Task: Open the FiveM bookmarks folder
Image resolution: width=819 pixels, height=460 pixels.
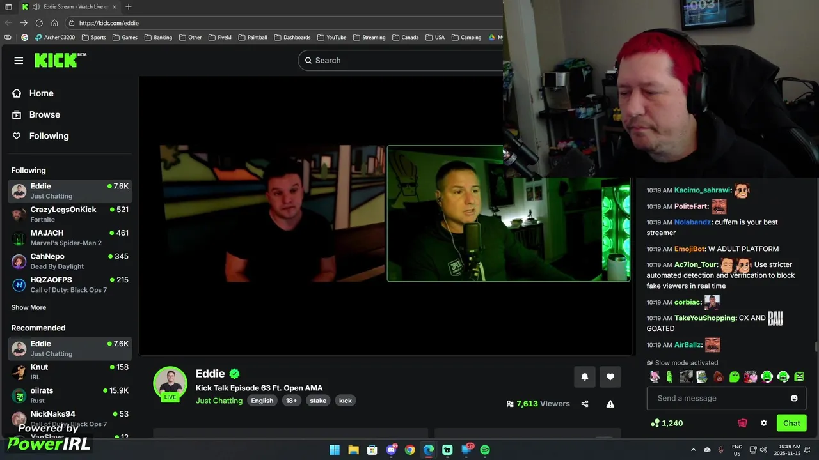Action: [x=219, y=37]
